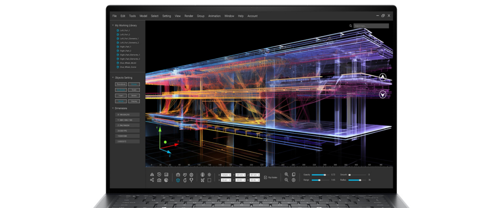Collapse the Dimensions section
This screenshot has height=208, width=503.
point(113,108)
